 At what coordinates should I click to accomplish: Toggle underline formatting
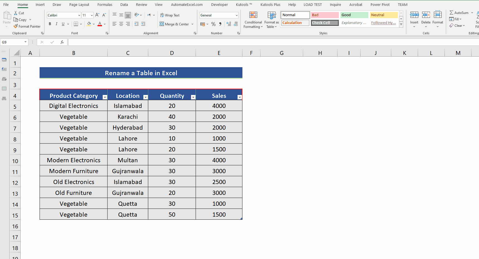click(x=63, y=24)
